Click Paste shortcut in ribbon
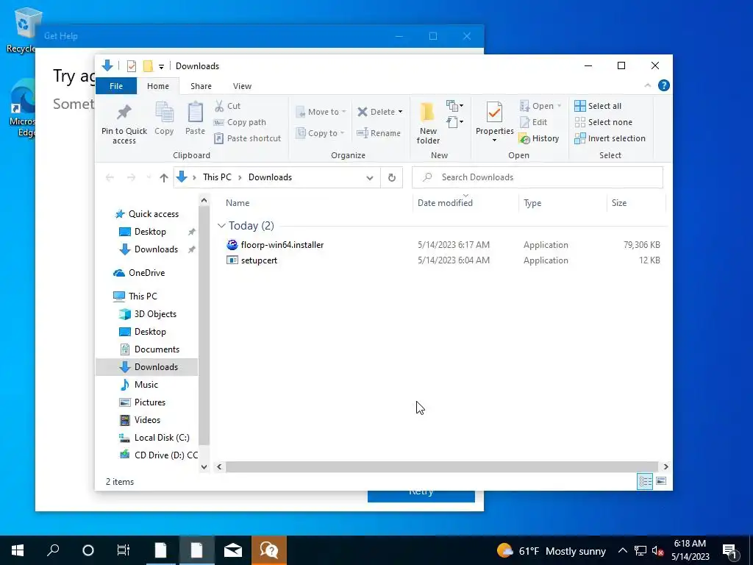The height and width of the screenshot is (565, 753). (248, 138)
